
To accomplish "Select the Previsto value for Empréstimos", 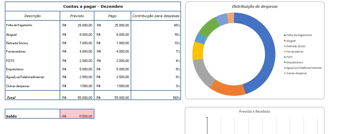I will click(77, 69).
